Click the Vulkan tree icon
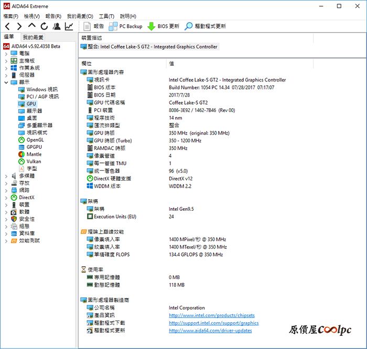367x349 pixels. pyautogui.click(x=21, y=161)
